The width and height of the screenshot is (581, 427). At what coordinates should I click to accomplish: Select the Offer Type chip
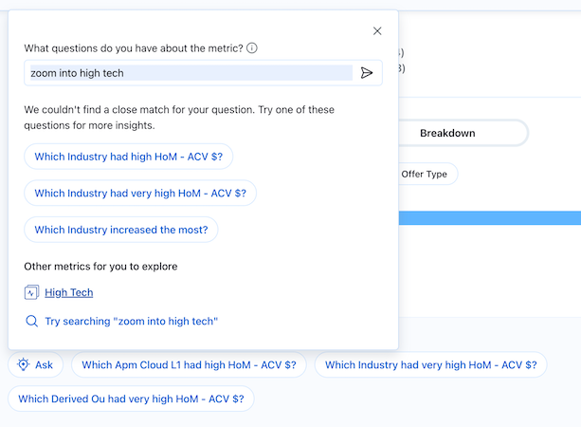pyautogui.click(x=424, y=175)
